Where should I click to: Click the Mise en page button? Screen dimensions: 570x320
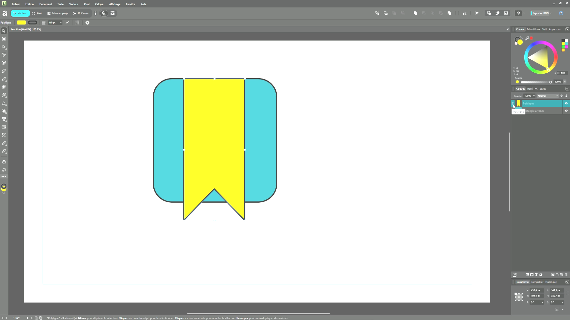[x=58, y=13]
